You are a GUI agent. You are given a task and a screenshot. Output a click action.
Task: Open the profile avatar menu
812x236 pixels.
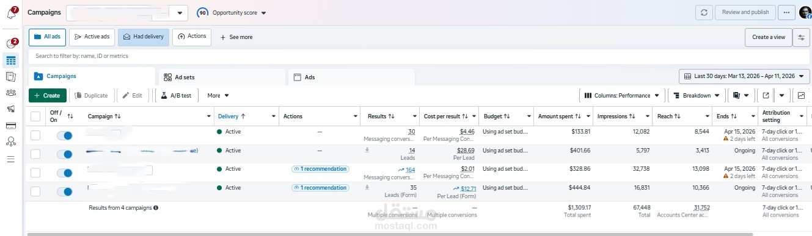pyautogui.click(x=805, y=12)
